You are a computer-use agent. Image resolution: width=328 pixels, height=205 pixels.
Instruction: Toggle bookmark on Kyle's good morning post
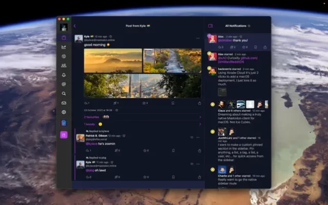pyautogui.click(x=173, y=103)
